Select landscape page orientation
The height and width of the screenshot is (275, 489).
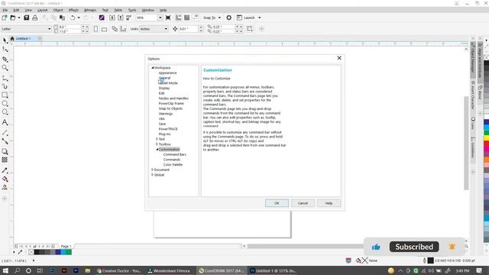[104, 29]
